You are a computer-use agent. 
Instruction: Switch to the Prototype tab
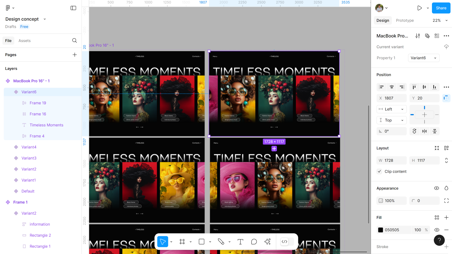405,20
